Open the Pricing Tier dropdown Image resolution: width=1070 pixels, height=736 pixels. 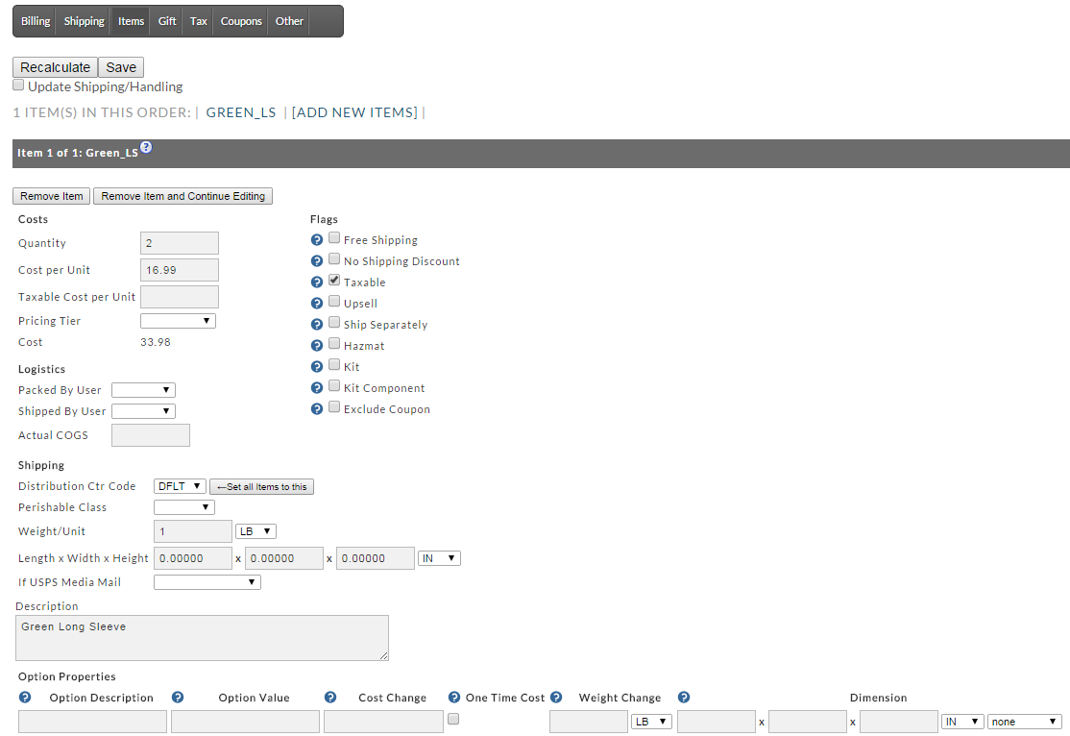(178, 321)
